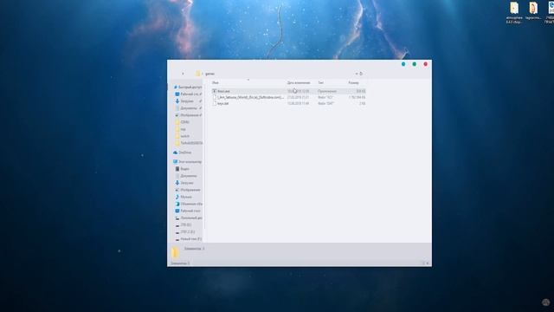The image size is (554, 312).
Task: Sort files by the Дата изменения column
Action: click(299, 83)
